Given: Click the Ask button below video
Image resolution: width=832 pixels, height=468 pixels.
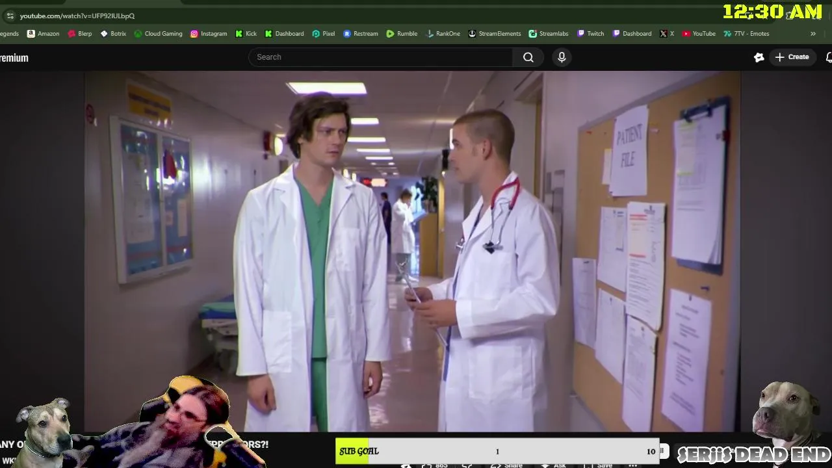Looking at the screenshot, I should click(x=555, y=465).
